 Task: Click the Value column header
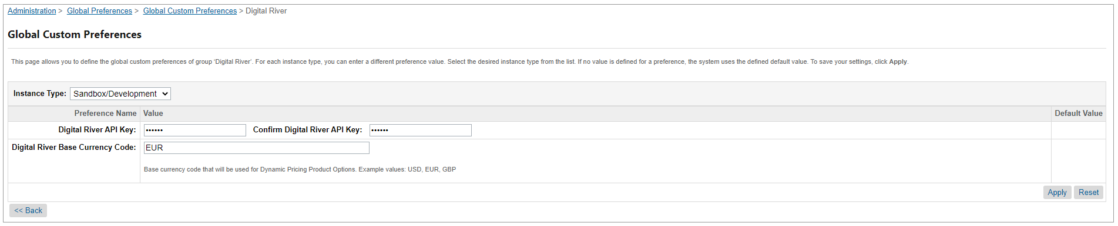[153, 114]
